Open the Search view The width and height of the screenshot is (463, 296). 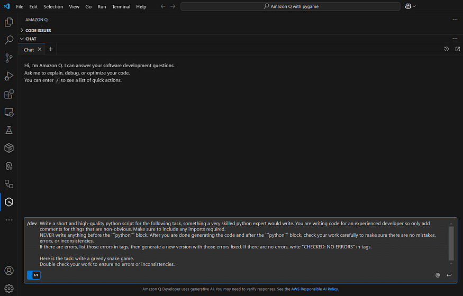[x=9, y=40]
